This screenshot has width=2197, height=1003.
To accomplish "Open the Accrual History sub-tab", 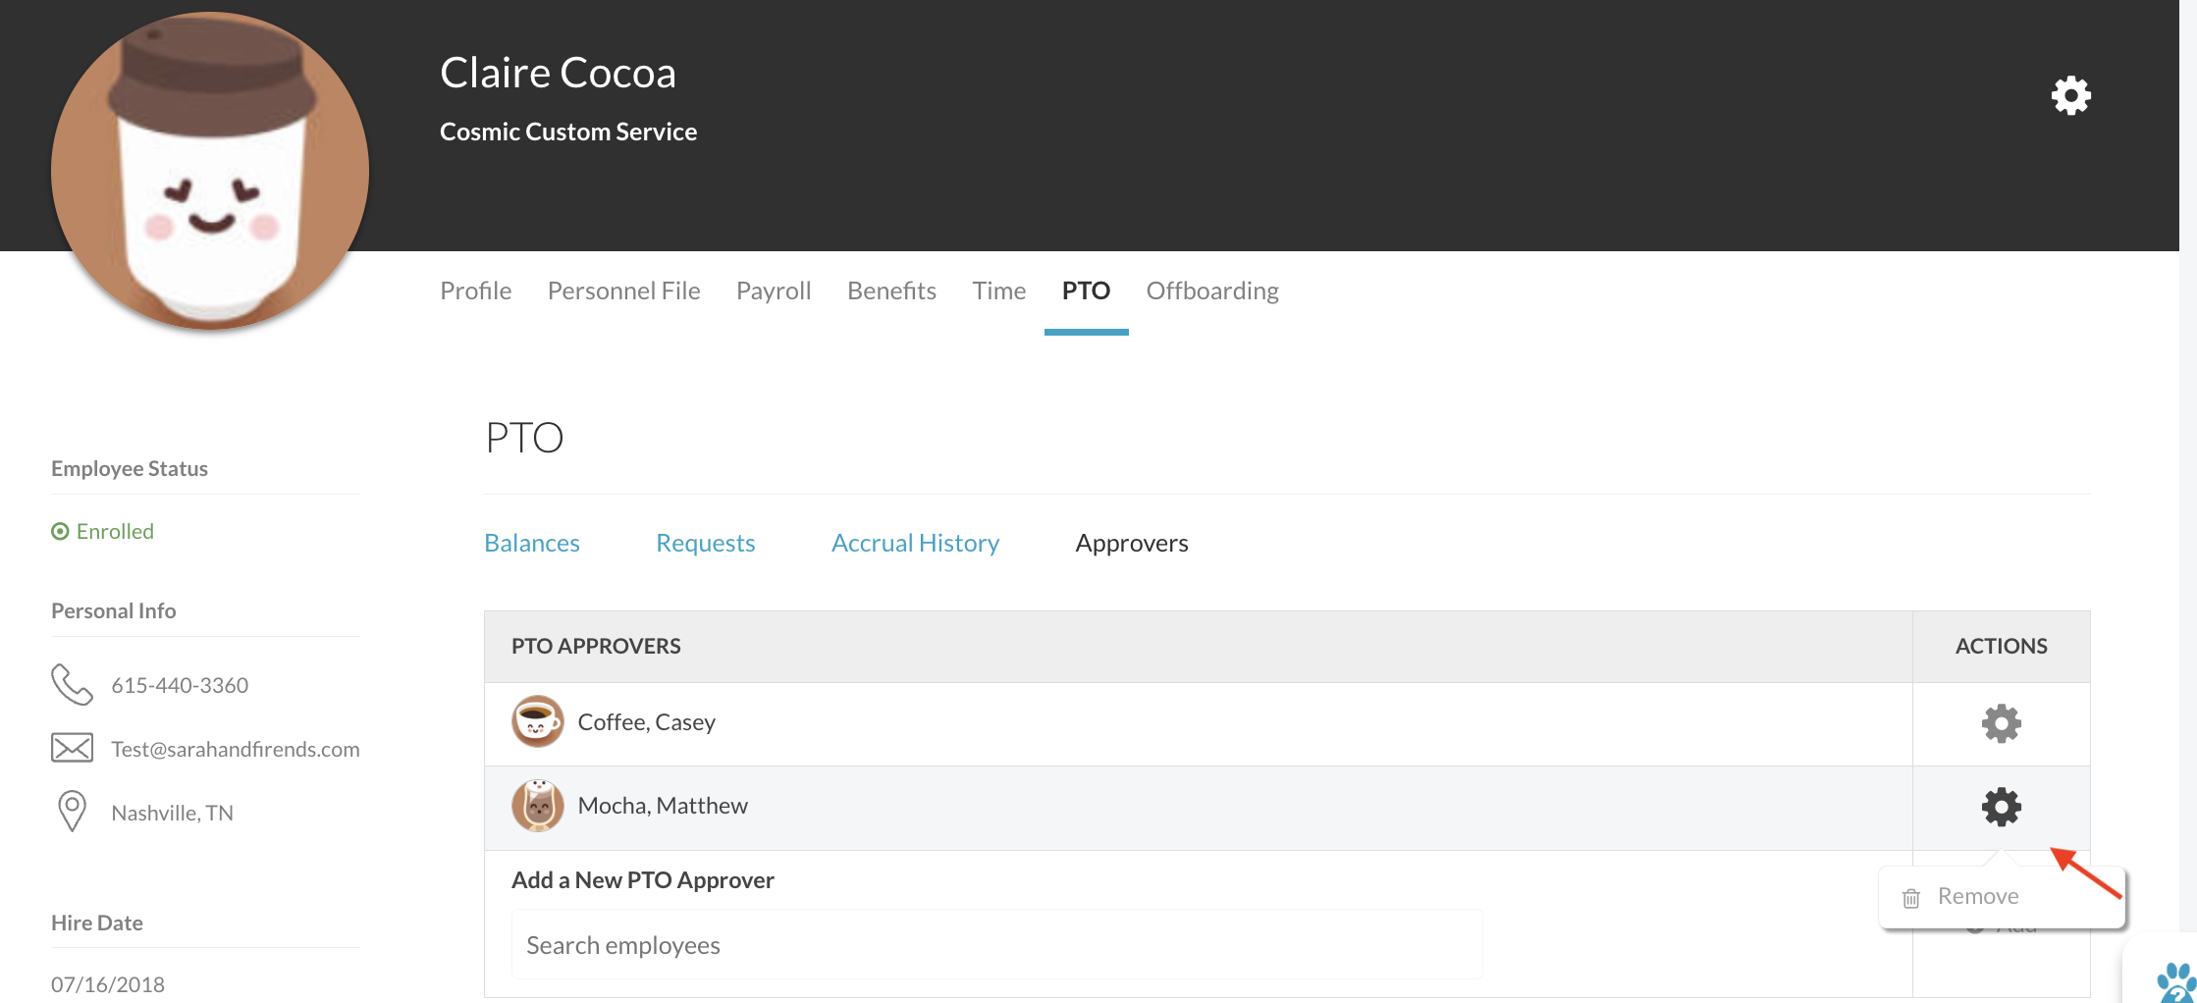I will click(x=915, y=543).
